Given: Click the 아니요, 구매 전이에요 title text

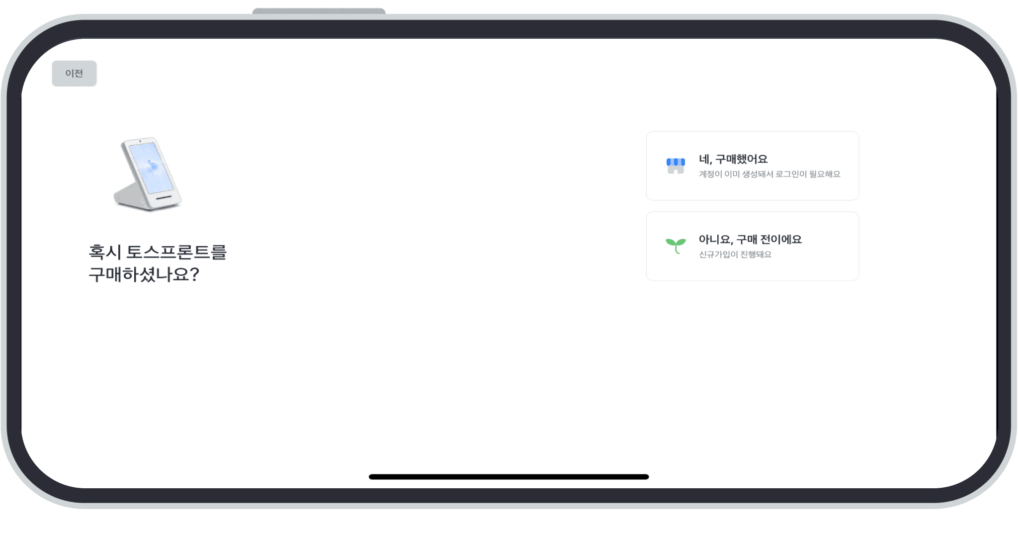Looking at the screenshot, I should pyautogui.click(x=750, y=239).
